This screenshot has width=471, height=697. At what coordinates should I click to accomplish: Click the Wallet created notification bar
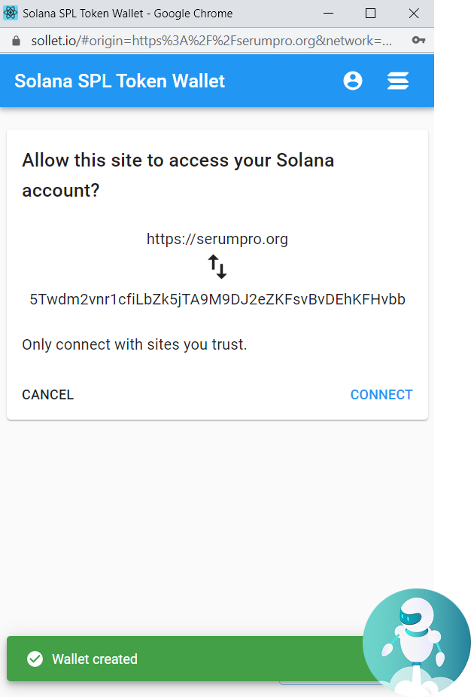pos(188,659)
